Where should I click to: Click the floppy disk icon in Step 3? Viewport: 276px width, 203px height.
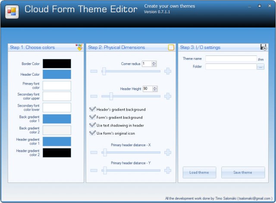[x=263, y=47]
